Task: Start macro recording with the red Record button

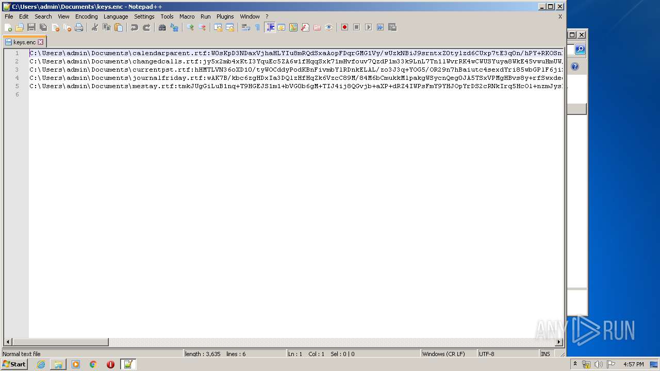Action: click(344, 27)
